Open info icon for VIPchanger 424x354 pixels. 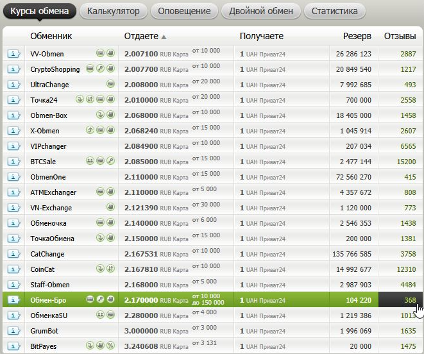point(13,146)
